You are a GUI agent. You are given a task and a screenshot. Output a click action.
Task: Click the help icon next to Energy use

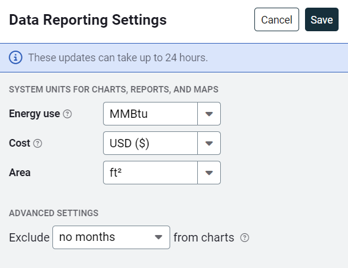[x=67, y=114]
